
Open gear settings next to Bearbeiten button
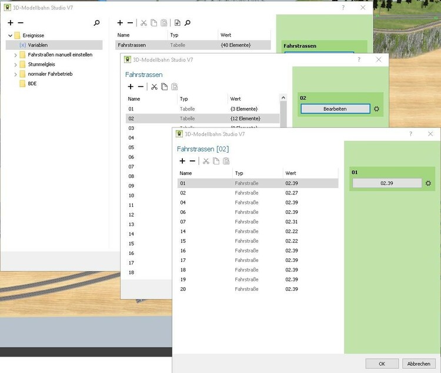(x=376, y=109)
